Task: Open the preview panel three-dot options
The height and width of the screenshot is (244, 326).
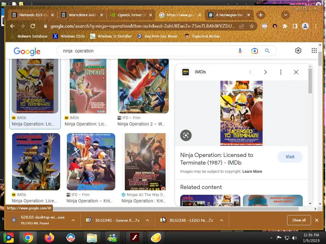Action: (281, 72)
